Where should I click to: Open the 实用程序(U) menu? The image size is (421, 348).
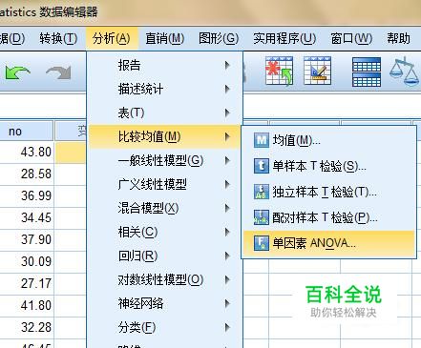pyautogui.click(x=284, y=39)
